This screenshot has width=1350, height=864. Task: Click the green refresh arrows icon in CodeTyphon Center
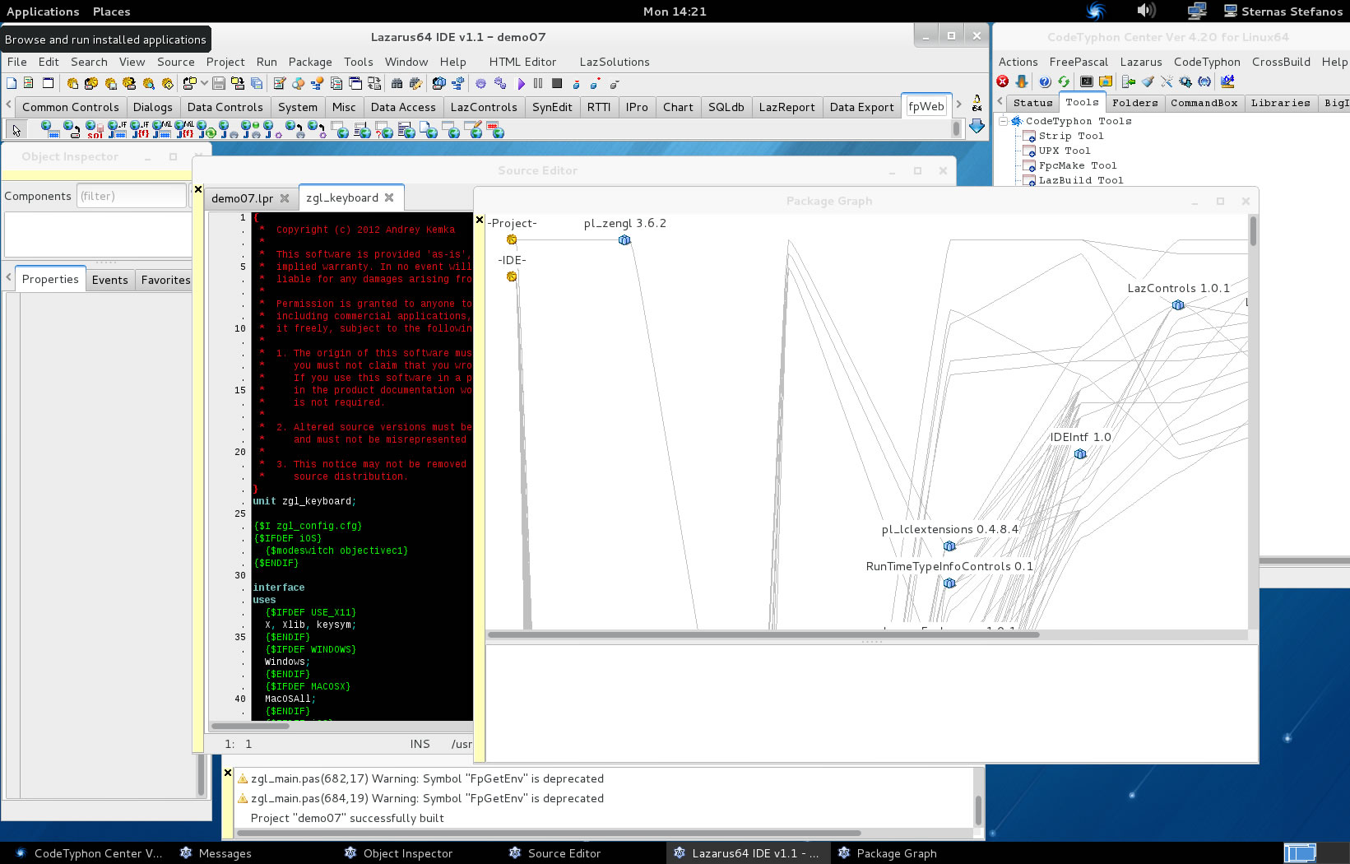[1064, 81]
